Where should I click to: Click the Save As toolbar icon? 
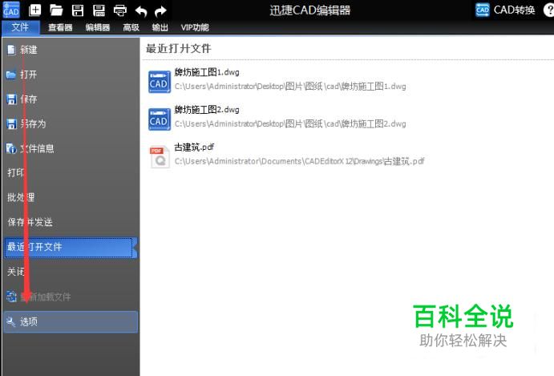click(x=99, y=10)
